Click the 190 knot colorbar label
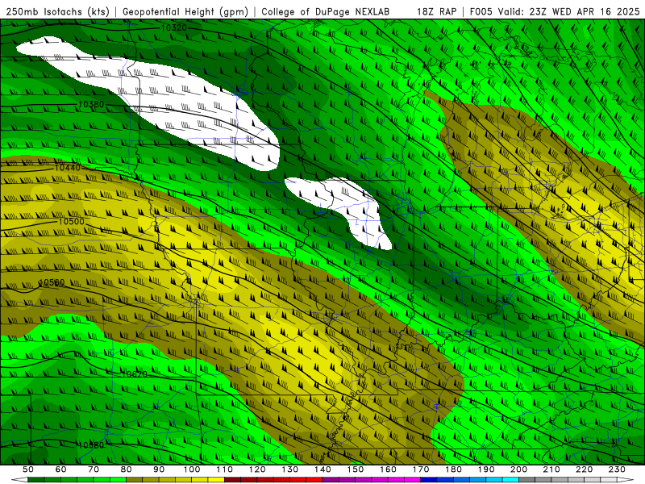The image size is (645, 484). 486,469
